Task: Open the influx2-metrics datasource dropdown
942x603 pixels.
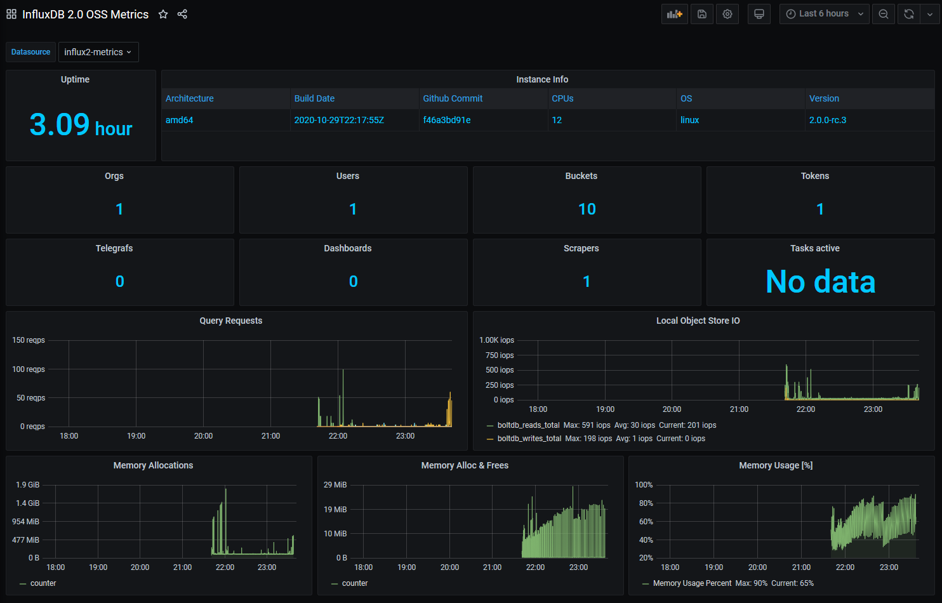Action: tap(98, 52)
